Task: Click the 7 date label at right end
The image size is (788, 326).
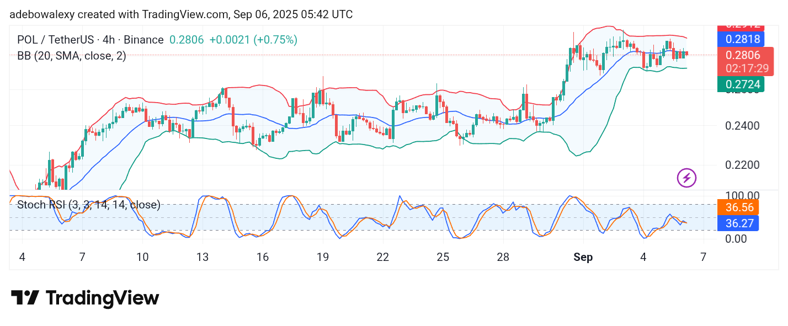Action: (x=703, y=257)
